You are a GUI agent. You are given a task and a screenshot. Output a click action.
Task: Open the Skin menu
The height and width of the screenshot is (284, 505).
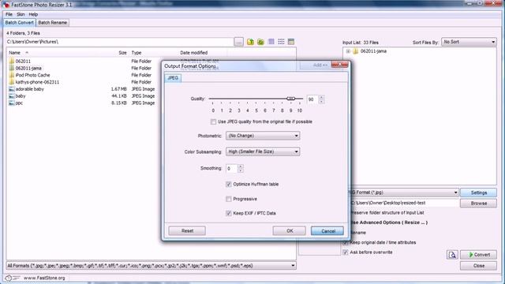pos(21,14)
